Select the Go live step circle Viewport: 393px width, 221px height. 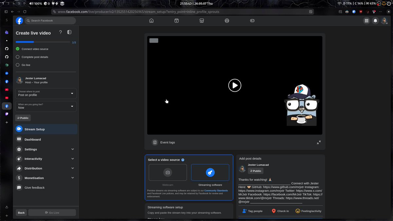[18, 65]
